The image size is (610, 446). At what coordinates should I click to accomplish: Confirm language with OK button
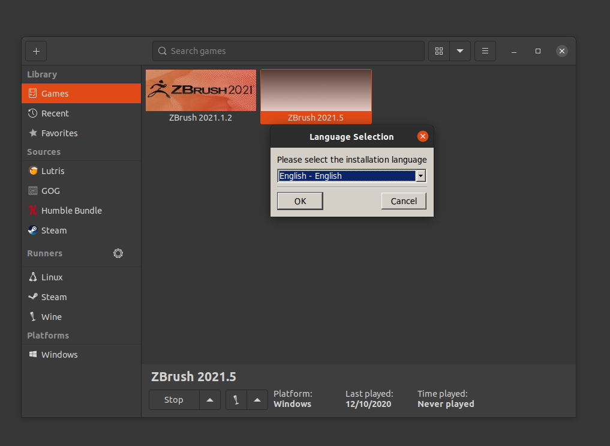pos(300,201)
